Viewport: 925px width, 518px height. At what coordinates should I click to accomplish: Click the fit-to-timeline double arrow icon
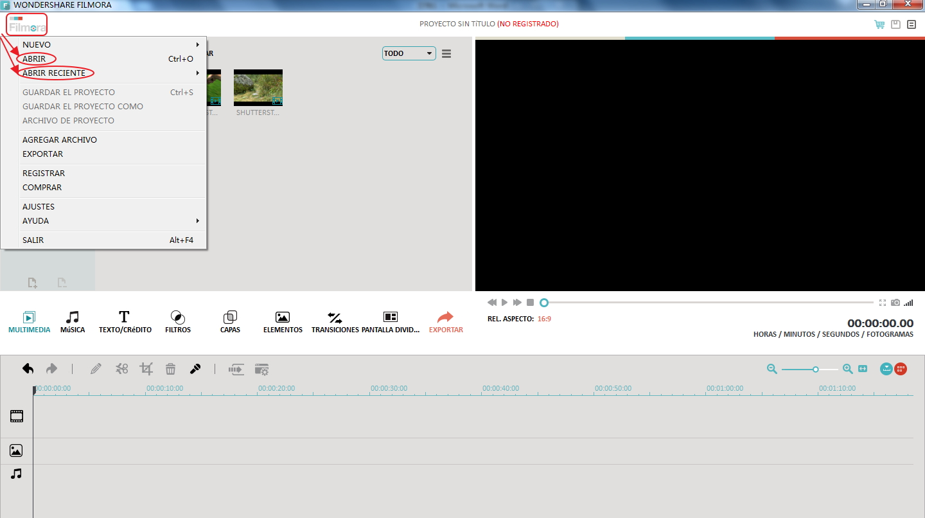pos(863,369)
